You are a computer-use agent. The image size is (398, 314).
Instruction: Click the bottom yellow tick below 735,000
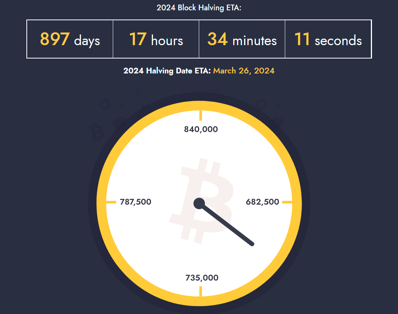(200, 291)
